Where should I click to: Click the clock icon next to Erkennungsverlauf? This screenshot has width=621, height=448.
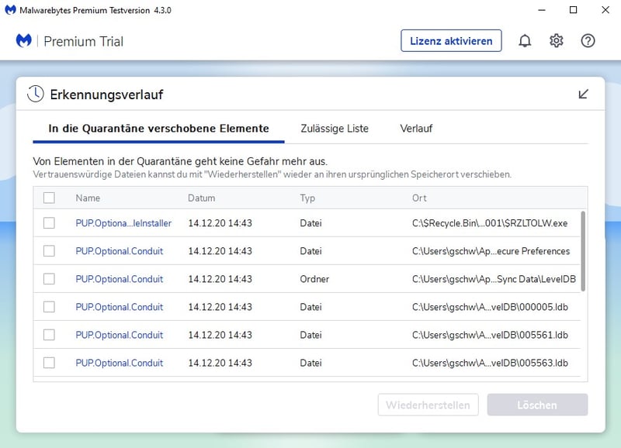click(35, 94)
